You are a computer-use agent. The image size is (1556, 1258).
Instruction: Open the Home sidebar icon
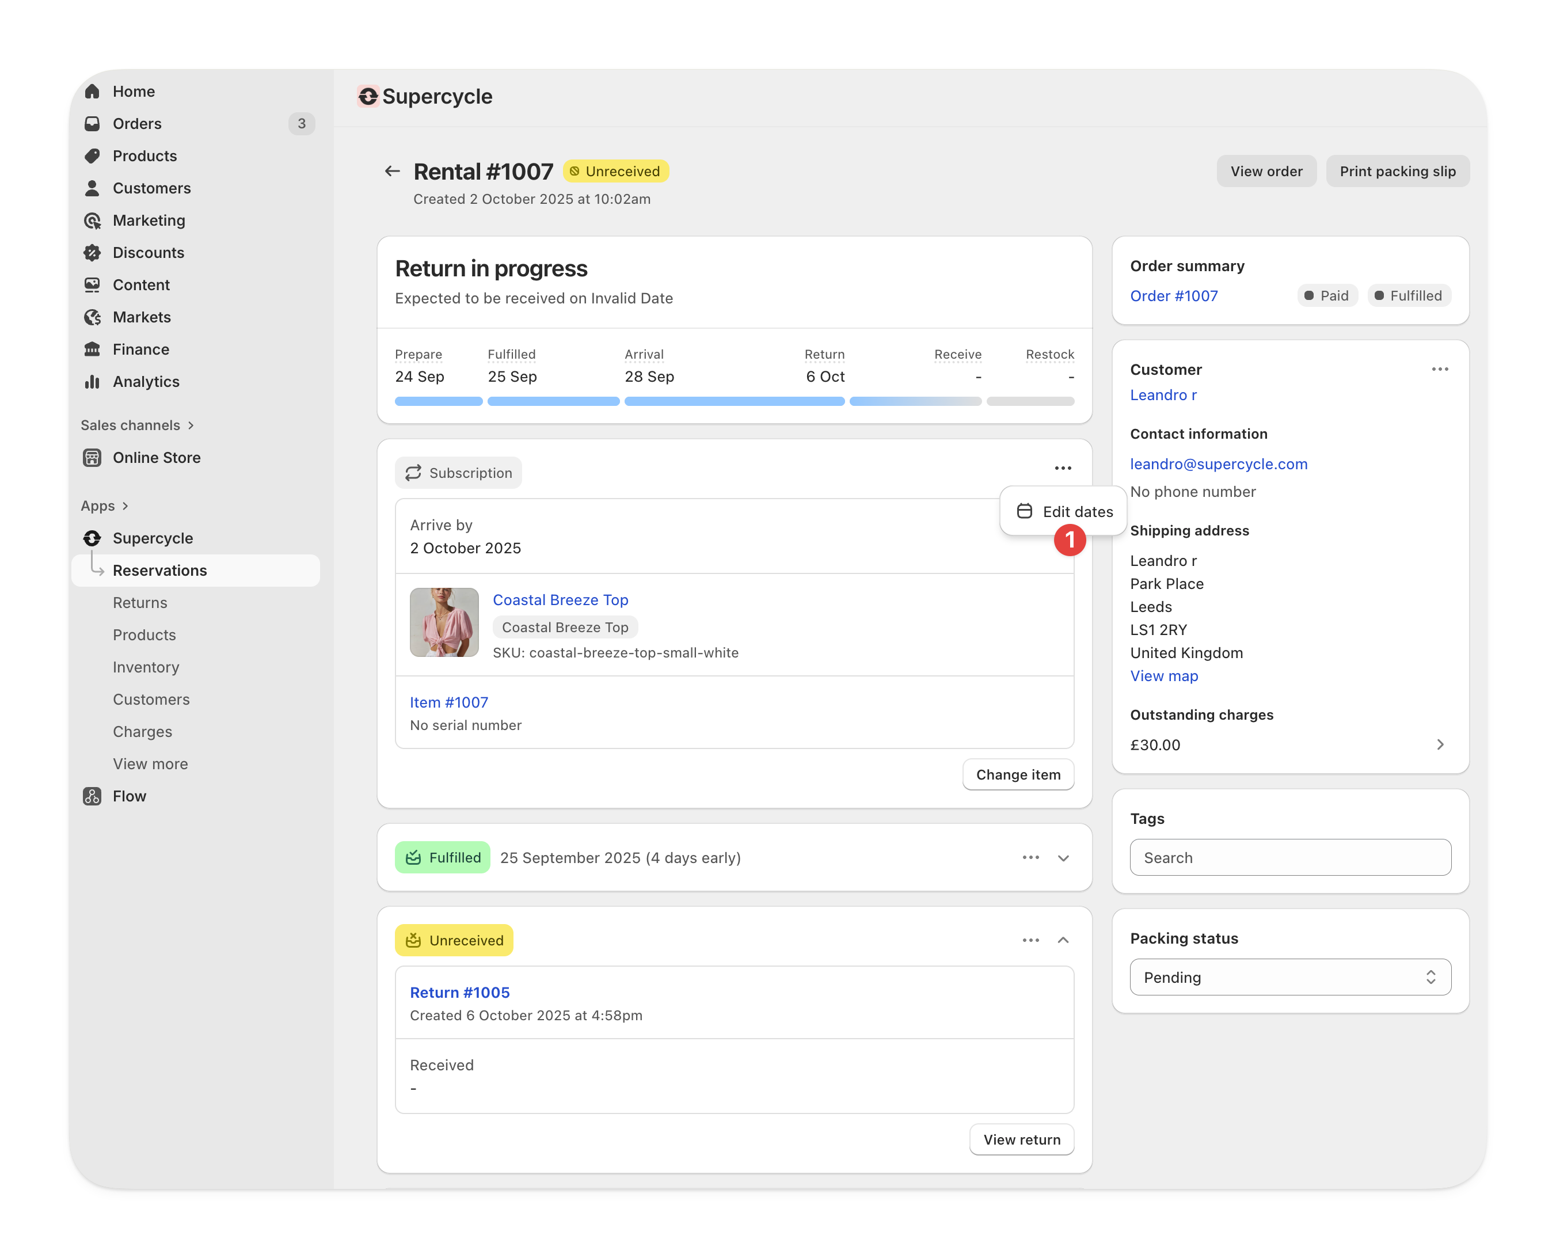pos(92,92)
